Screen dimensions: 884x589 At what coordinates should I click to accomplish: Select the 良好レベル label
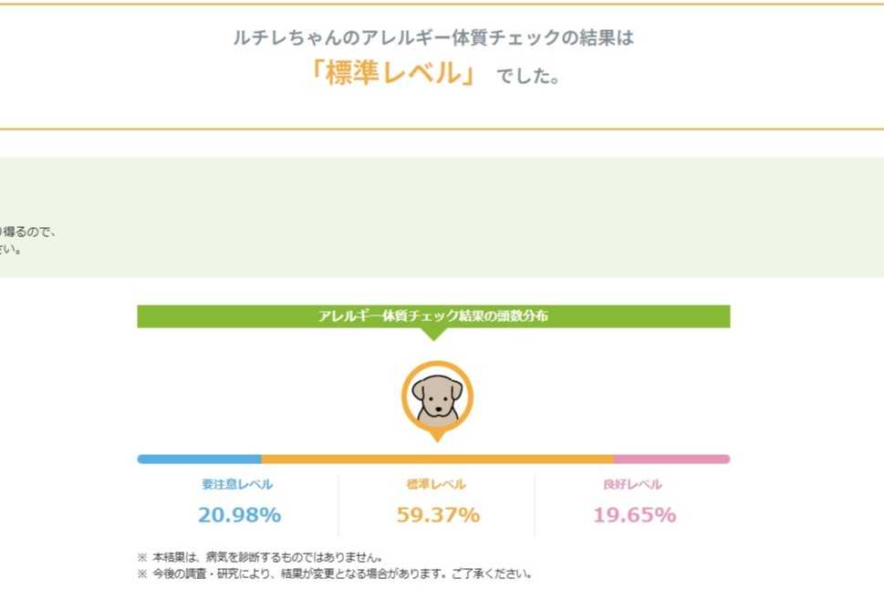(x=632, y=485)
